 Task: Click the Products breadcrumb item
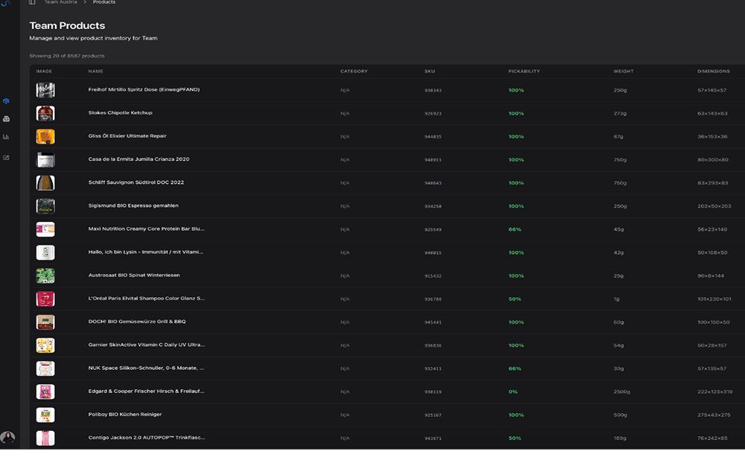[x=104, y=2]
